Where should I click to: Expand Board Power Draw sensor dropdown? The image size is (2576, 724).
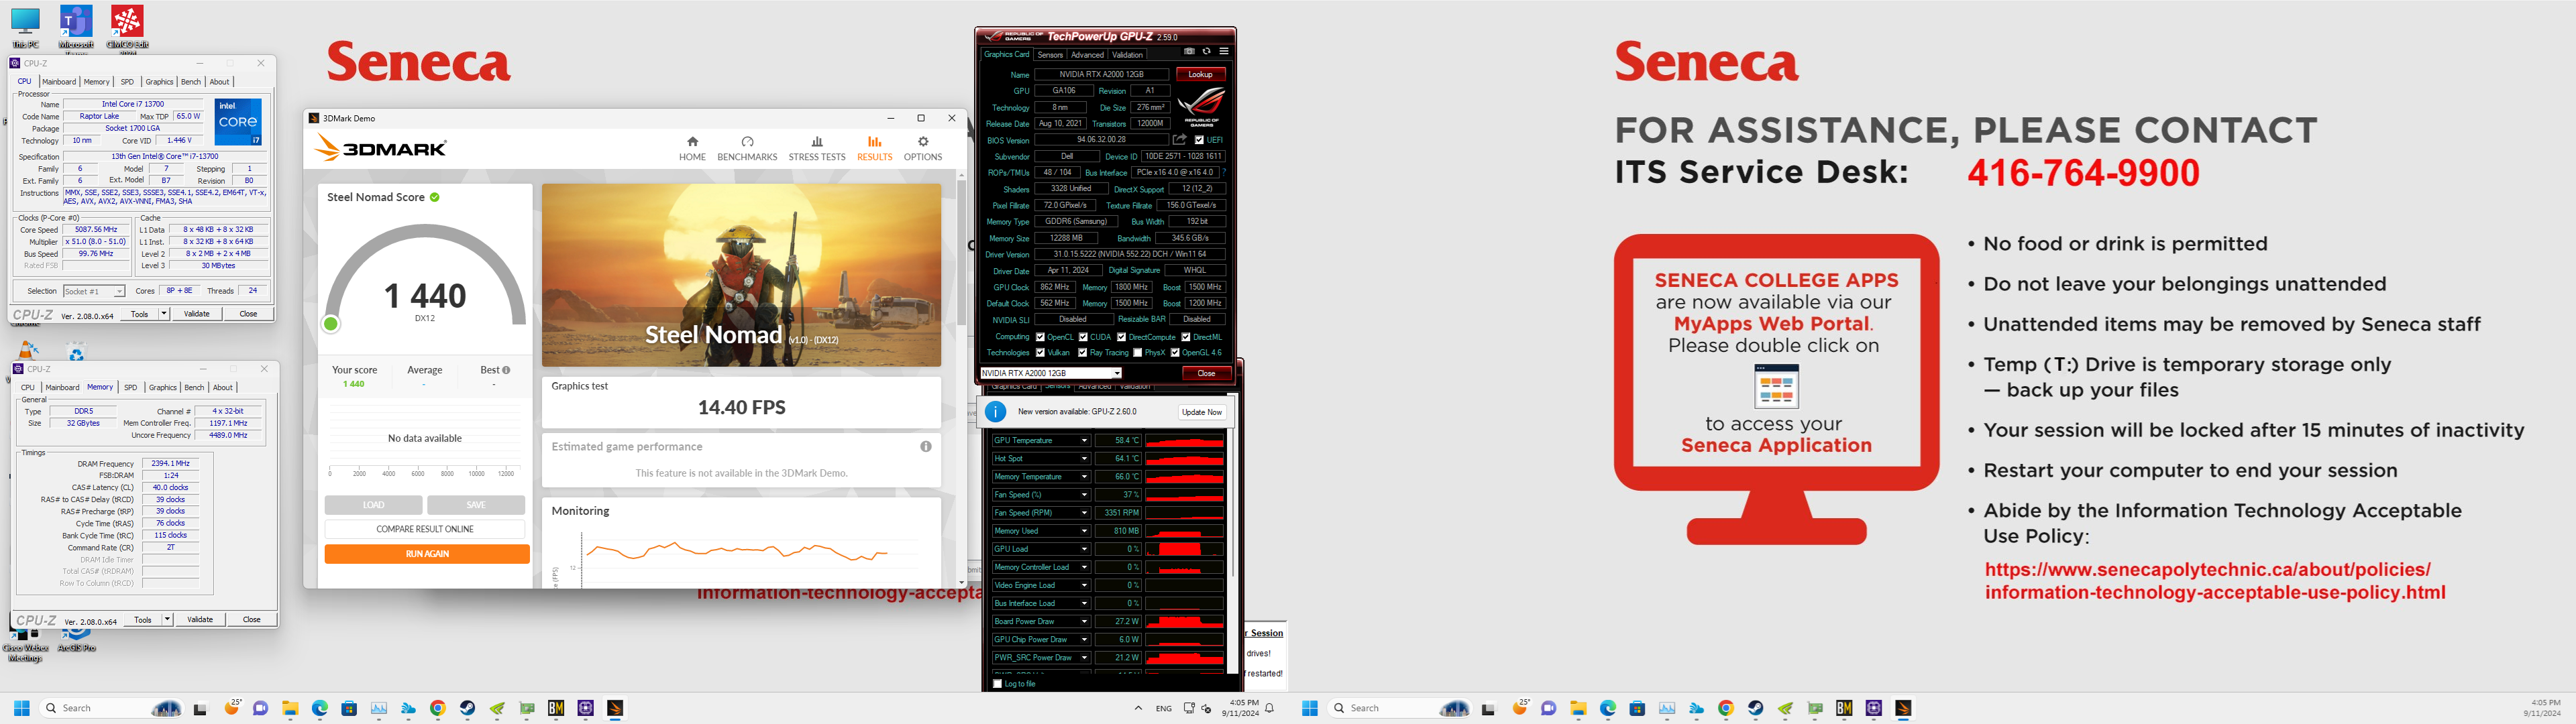[x=1084, y=621]
